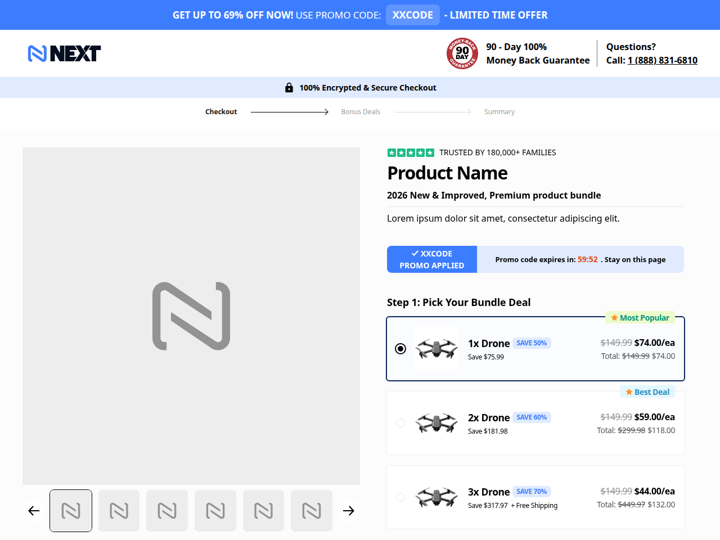Open the Checkout step
Image resolution: width=720 pixels, height=540 pixels.
tap(221, 112)
